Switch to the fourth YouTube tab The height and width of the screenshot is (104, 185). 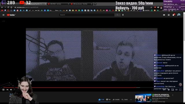pos(81,4)
